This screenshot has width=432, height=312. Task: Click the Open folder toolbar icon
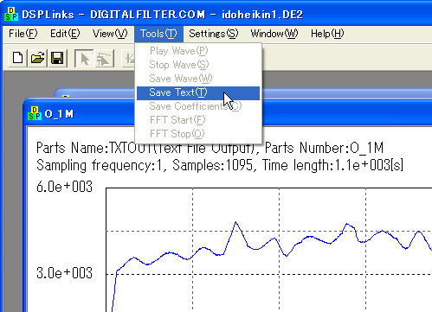point(37,58)
